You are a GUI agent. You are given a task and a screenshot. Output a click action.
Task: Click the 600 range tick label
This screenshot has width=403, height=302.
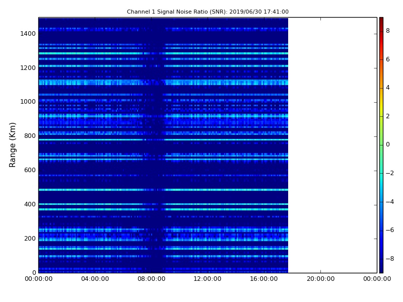(30, 170)
